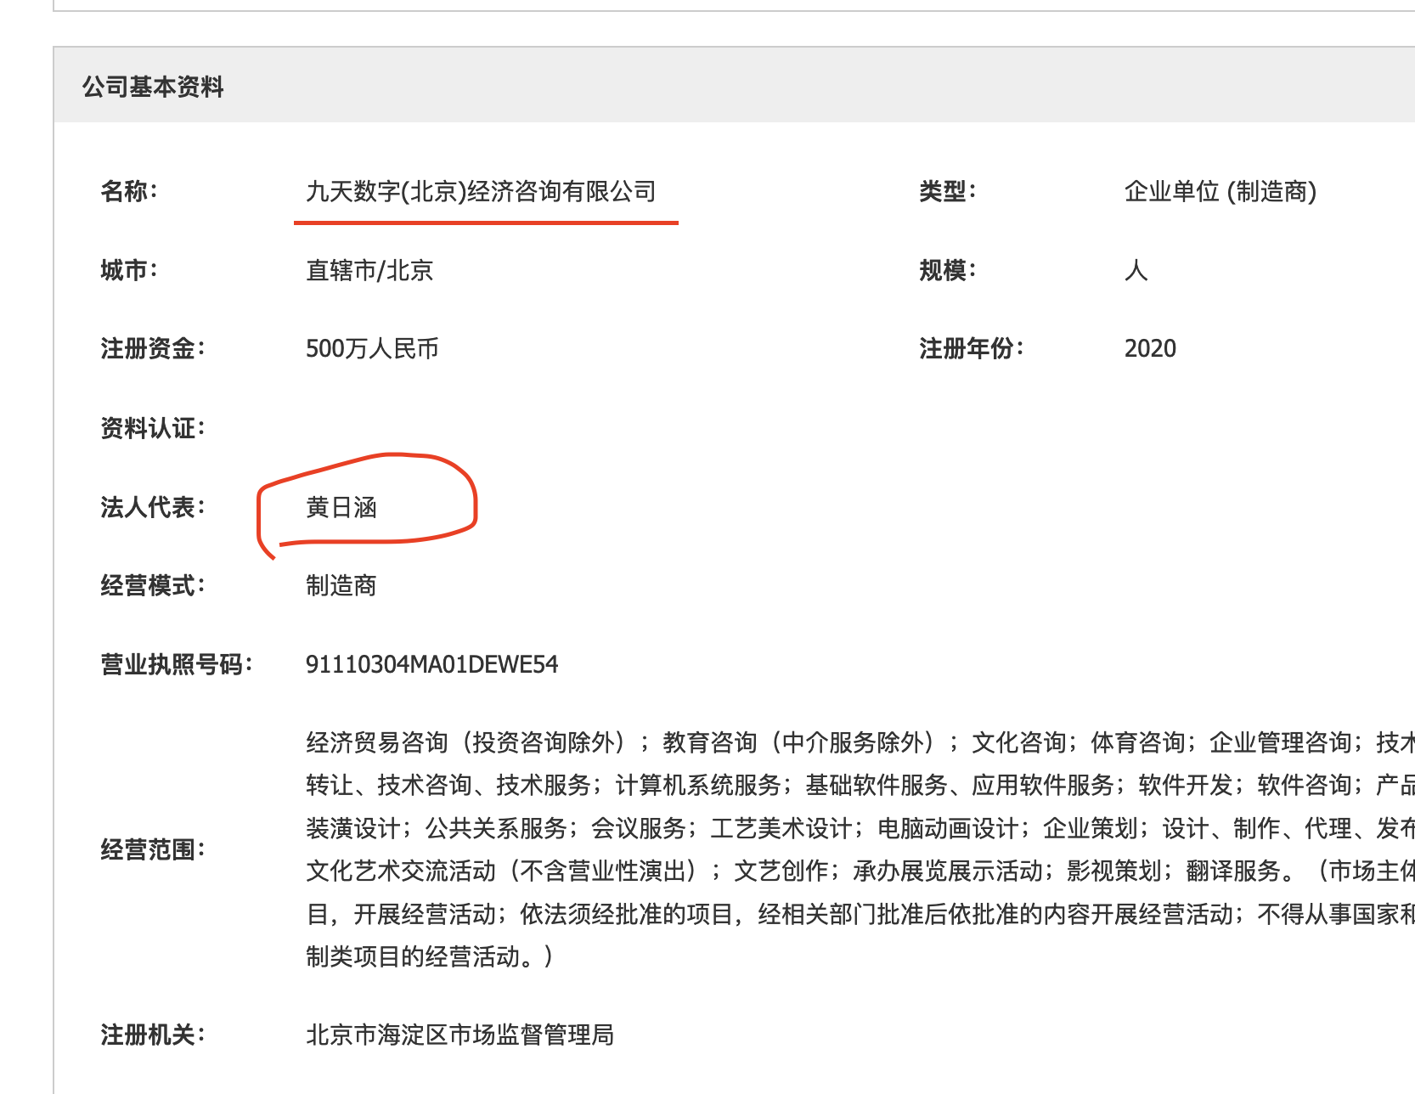Click the 注册年份 label
Image resolution: width=1415 pixels, height=1094 pixels.
(972, 348)
